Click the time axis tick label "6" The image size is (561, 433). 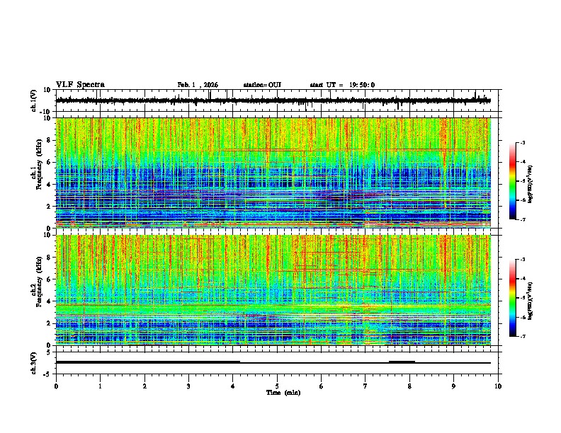tap(322, 386)
